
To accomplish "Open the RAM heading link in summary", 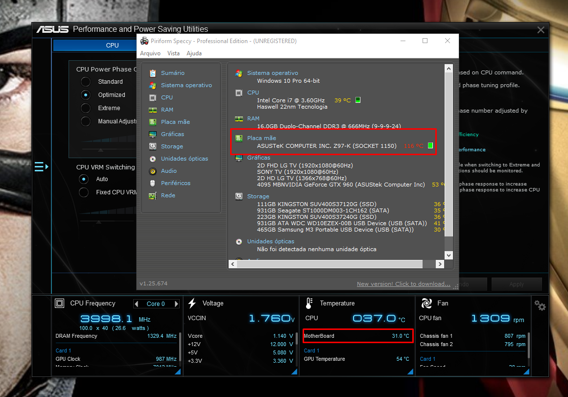I will point(253,119).
